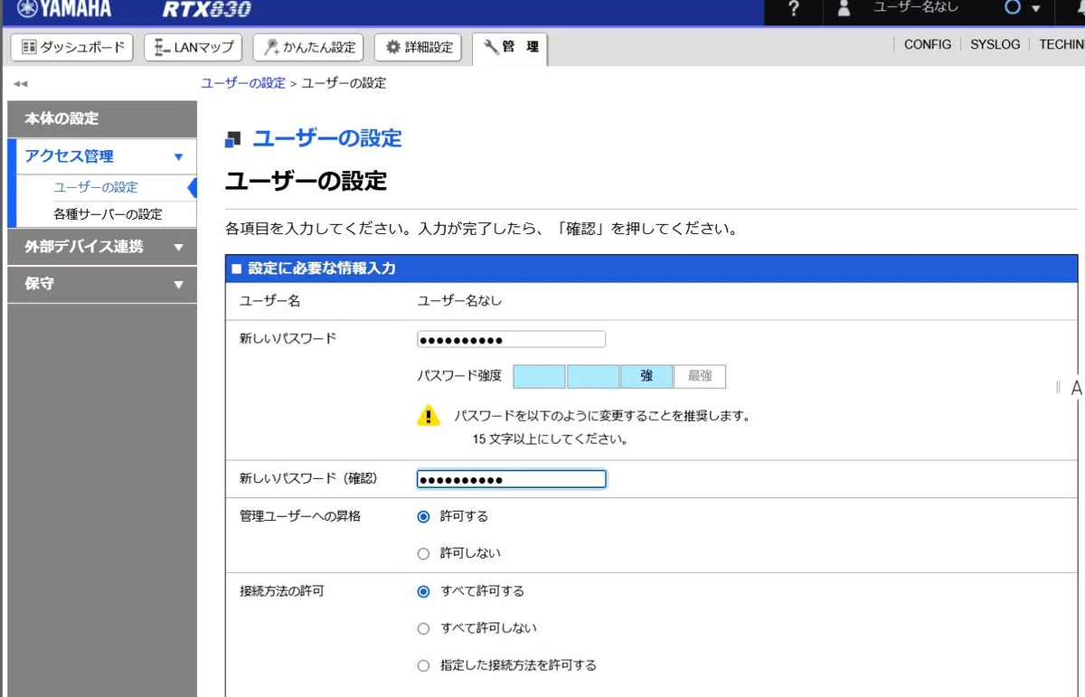Open the TECHINFO link
Viewport: 1085px width, 697px height.
point(1061,44)
